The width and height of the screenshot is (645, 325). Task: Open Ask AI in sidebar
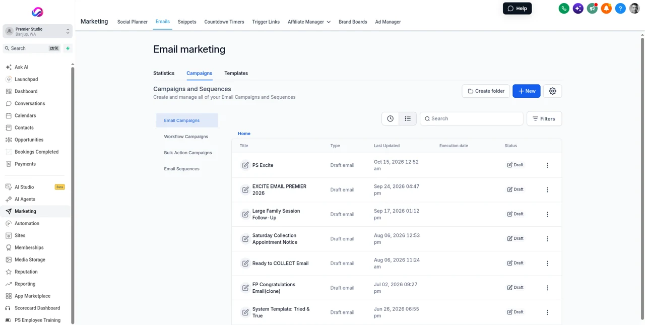[x=21, y=67]
